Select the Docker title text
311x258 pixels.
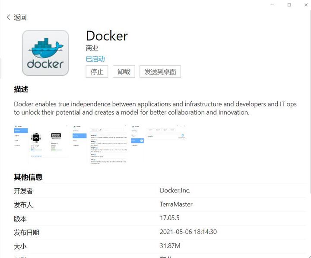[x=107, y=36]
